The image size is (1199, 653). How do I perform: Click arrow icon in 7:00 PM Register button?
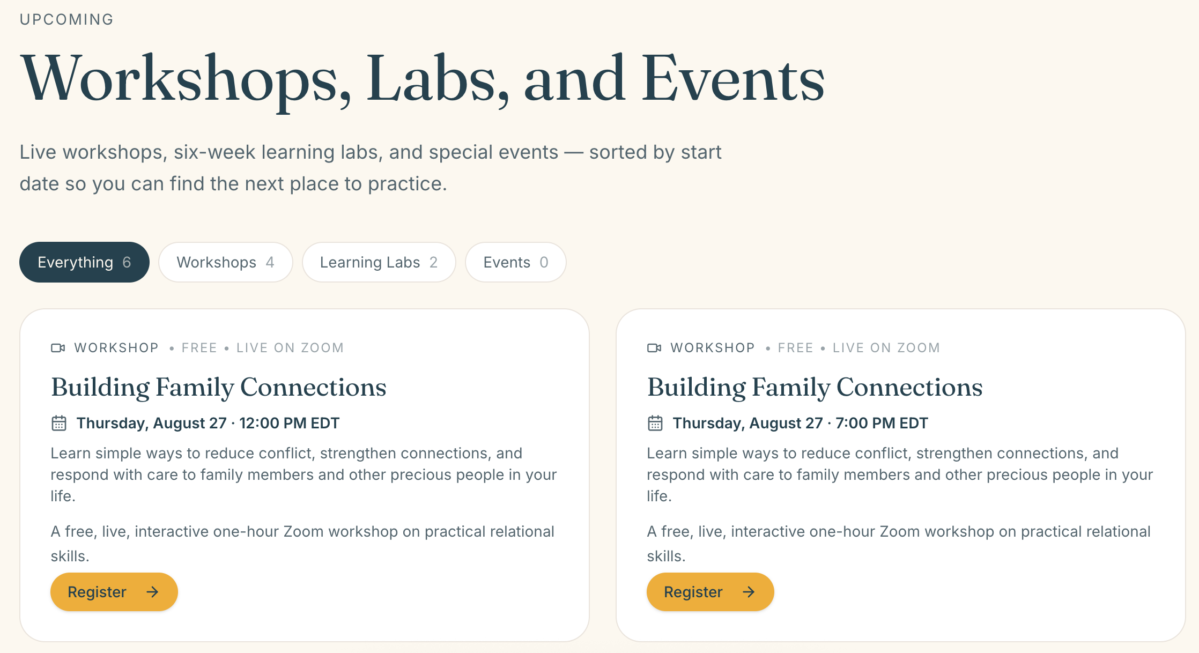(749, 592)
